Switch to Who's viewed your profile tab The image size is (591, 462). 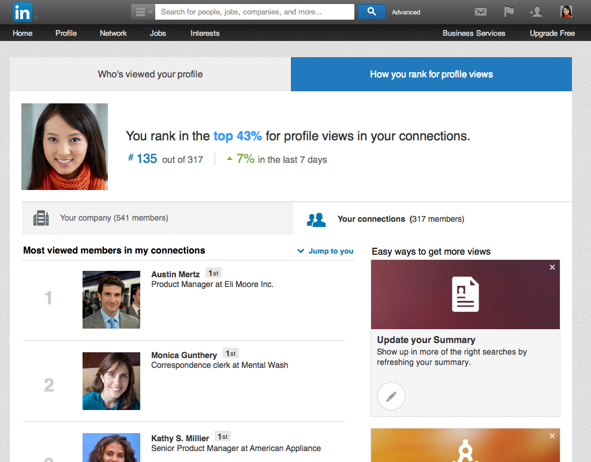click(150, 74)
